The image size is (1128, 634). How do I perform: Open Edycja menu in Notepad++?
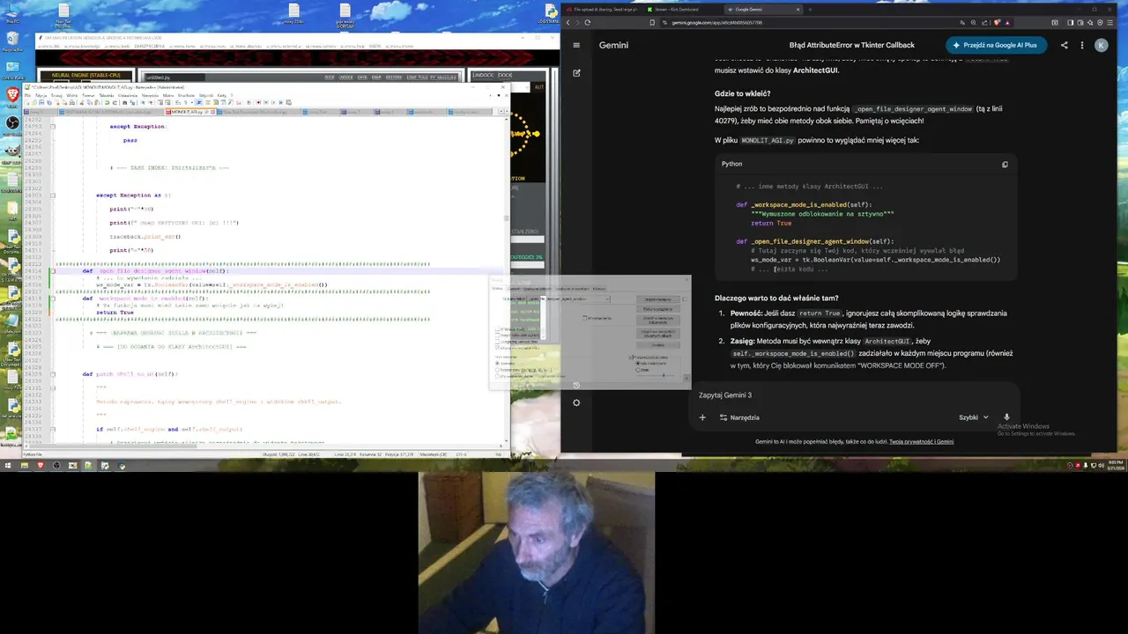pos(41,95)
